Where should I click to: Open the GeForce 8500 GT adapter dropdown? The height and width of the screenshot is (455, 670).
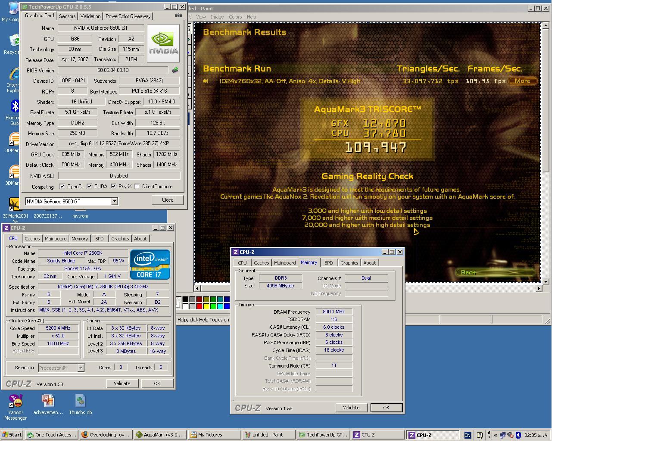[114, 201]
